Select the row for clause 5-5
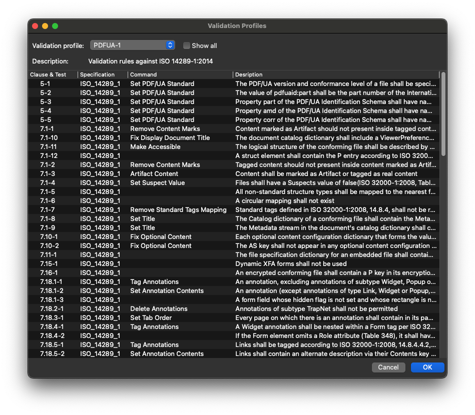The image size is (475, 415). [x=234, y=120]
